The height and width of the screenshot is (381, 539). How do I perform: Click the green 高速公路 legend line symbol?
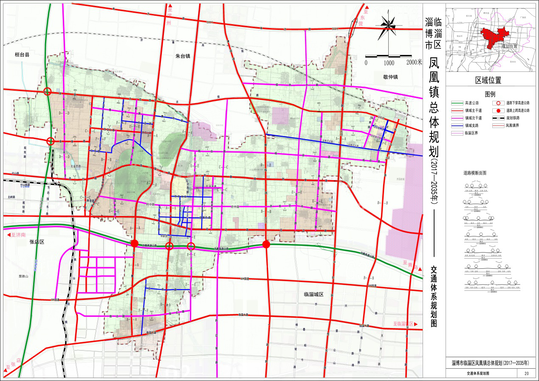pos(456,102)
